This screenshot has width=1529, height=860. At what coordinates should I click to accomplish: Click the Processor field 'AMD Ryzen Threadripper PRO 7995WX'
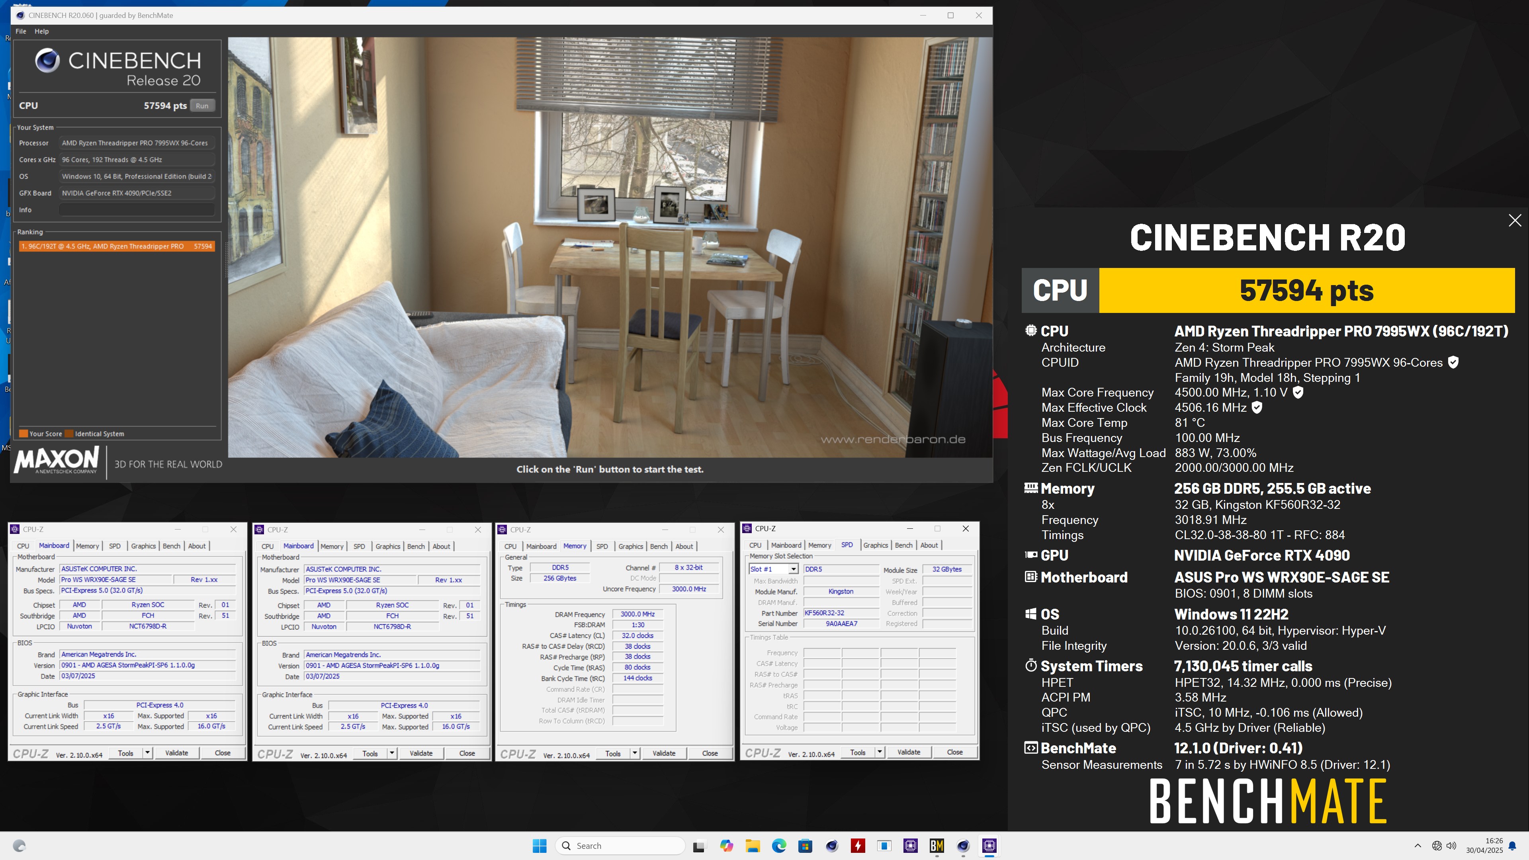pyautogui.click(x=137, y=143)
